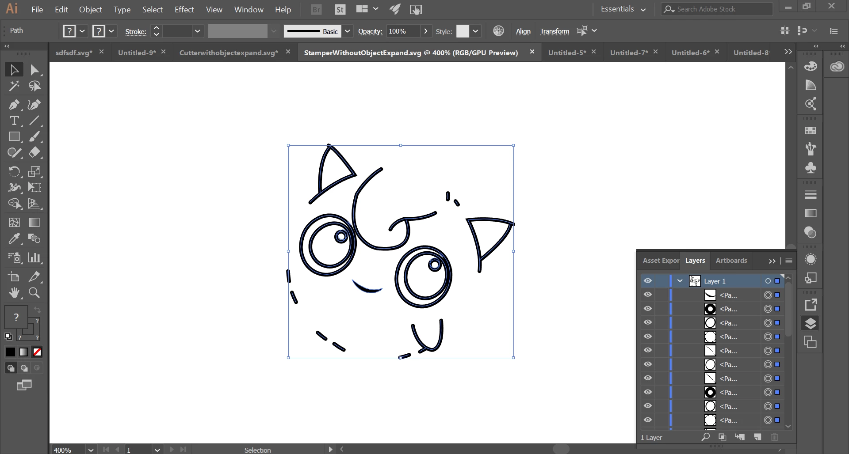This screenshot has height=454, width=849.
Task: Open the Essentials workspace dropdown
Action: (x=623, y=9)
